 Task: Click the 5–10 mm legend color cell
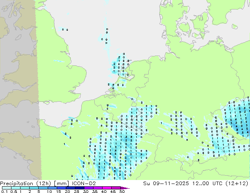(43, 188)
